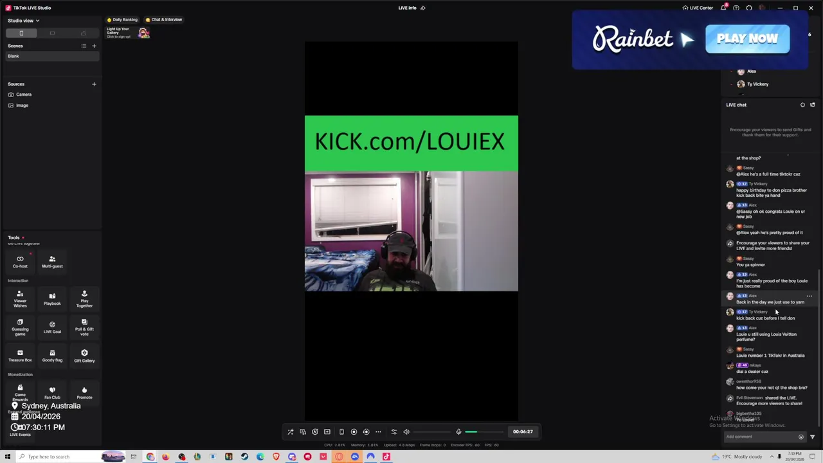Click the LIVE chat scrollbar
This screenshot has height=463, width=823.
point(819,347)
